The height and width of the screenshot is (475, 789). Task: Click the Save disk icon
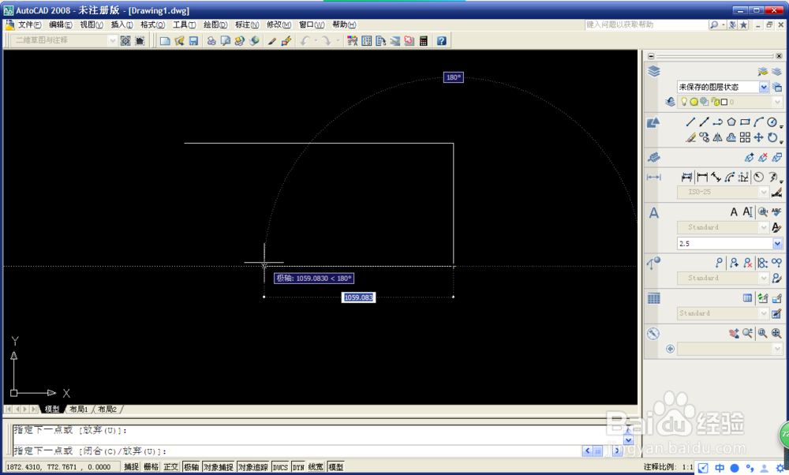194,41
